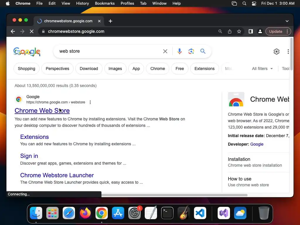Open the File menu
This screenshot has height=225, width=300.
pos(40,4)
